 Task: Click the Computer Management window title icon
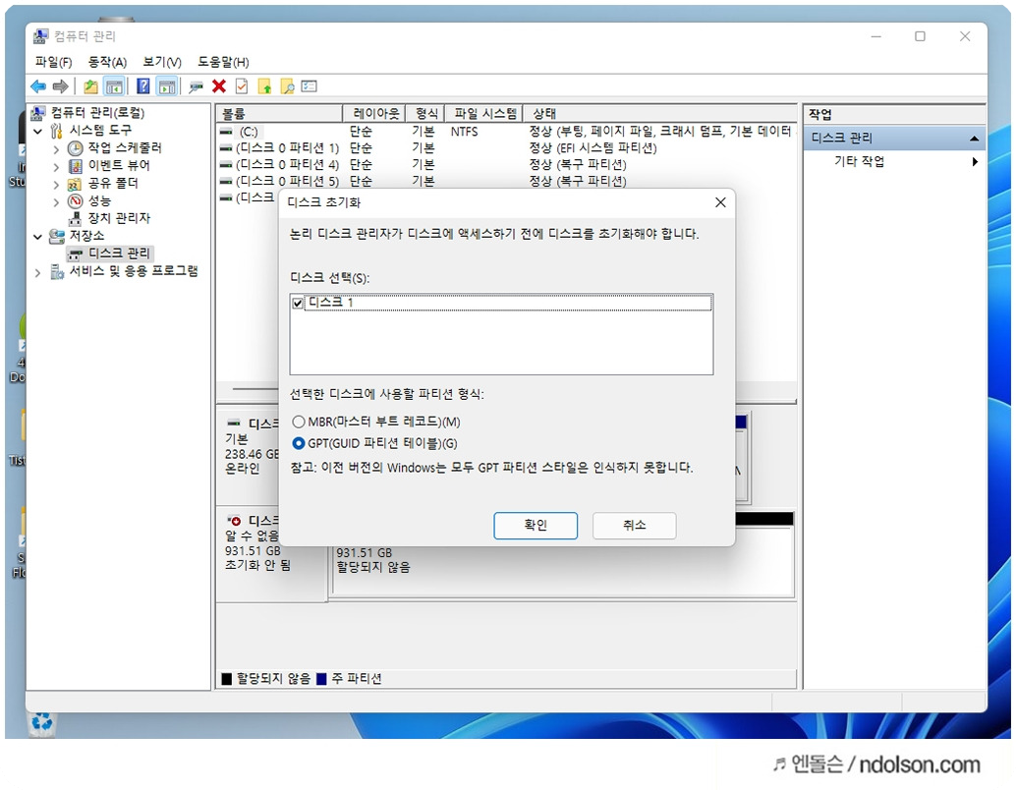(x=41, y=36)
